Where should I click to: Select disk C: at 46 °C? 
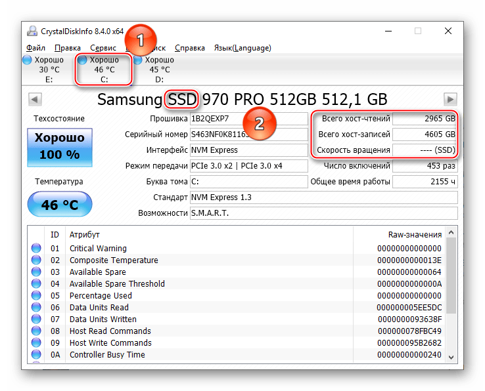coord(104,70)
